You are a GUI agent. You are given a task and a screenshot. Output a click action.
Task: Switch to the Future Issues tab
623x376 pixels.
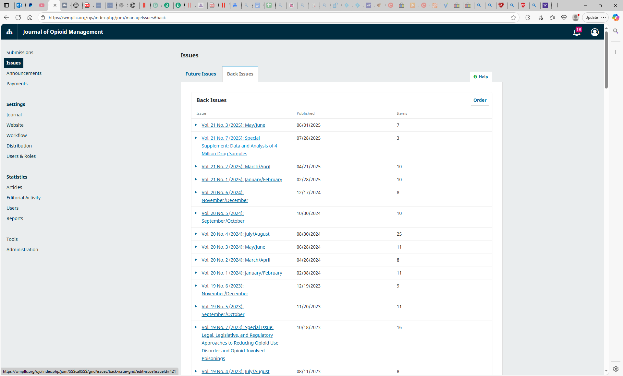(201, 74)
